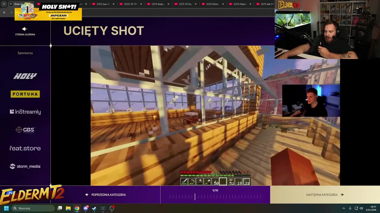Open the feat.store sponsor logo
The width and height of the screenshot is (380, 213).
25,148
